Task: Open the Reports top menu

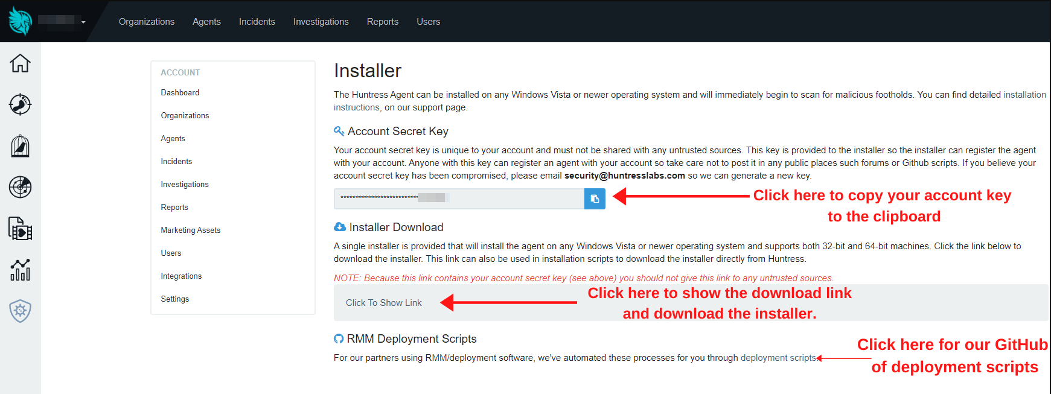Action: click(383, 22)
